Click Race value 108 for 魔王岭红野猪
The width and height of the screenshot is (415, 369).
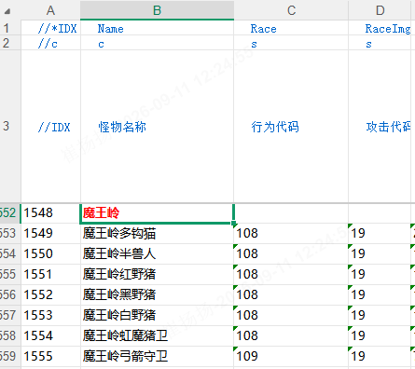[x=291, y=274]
